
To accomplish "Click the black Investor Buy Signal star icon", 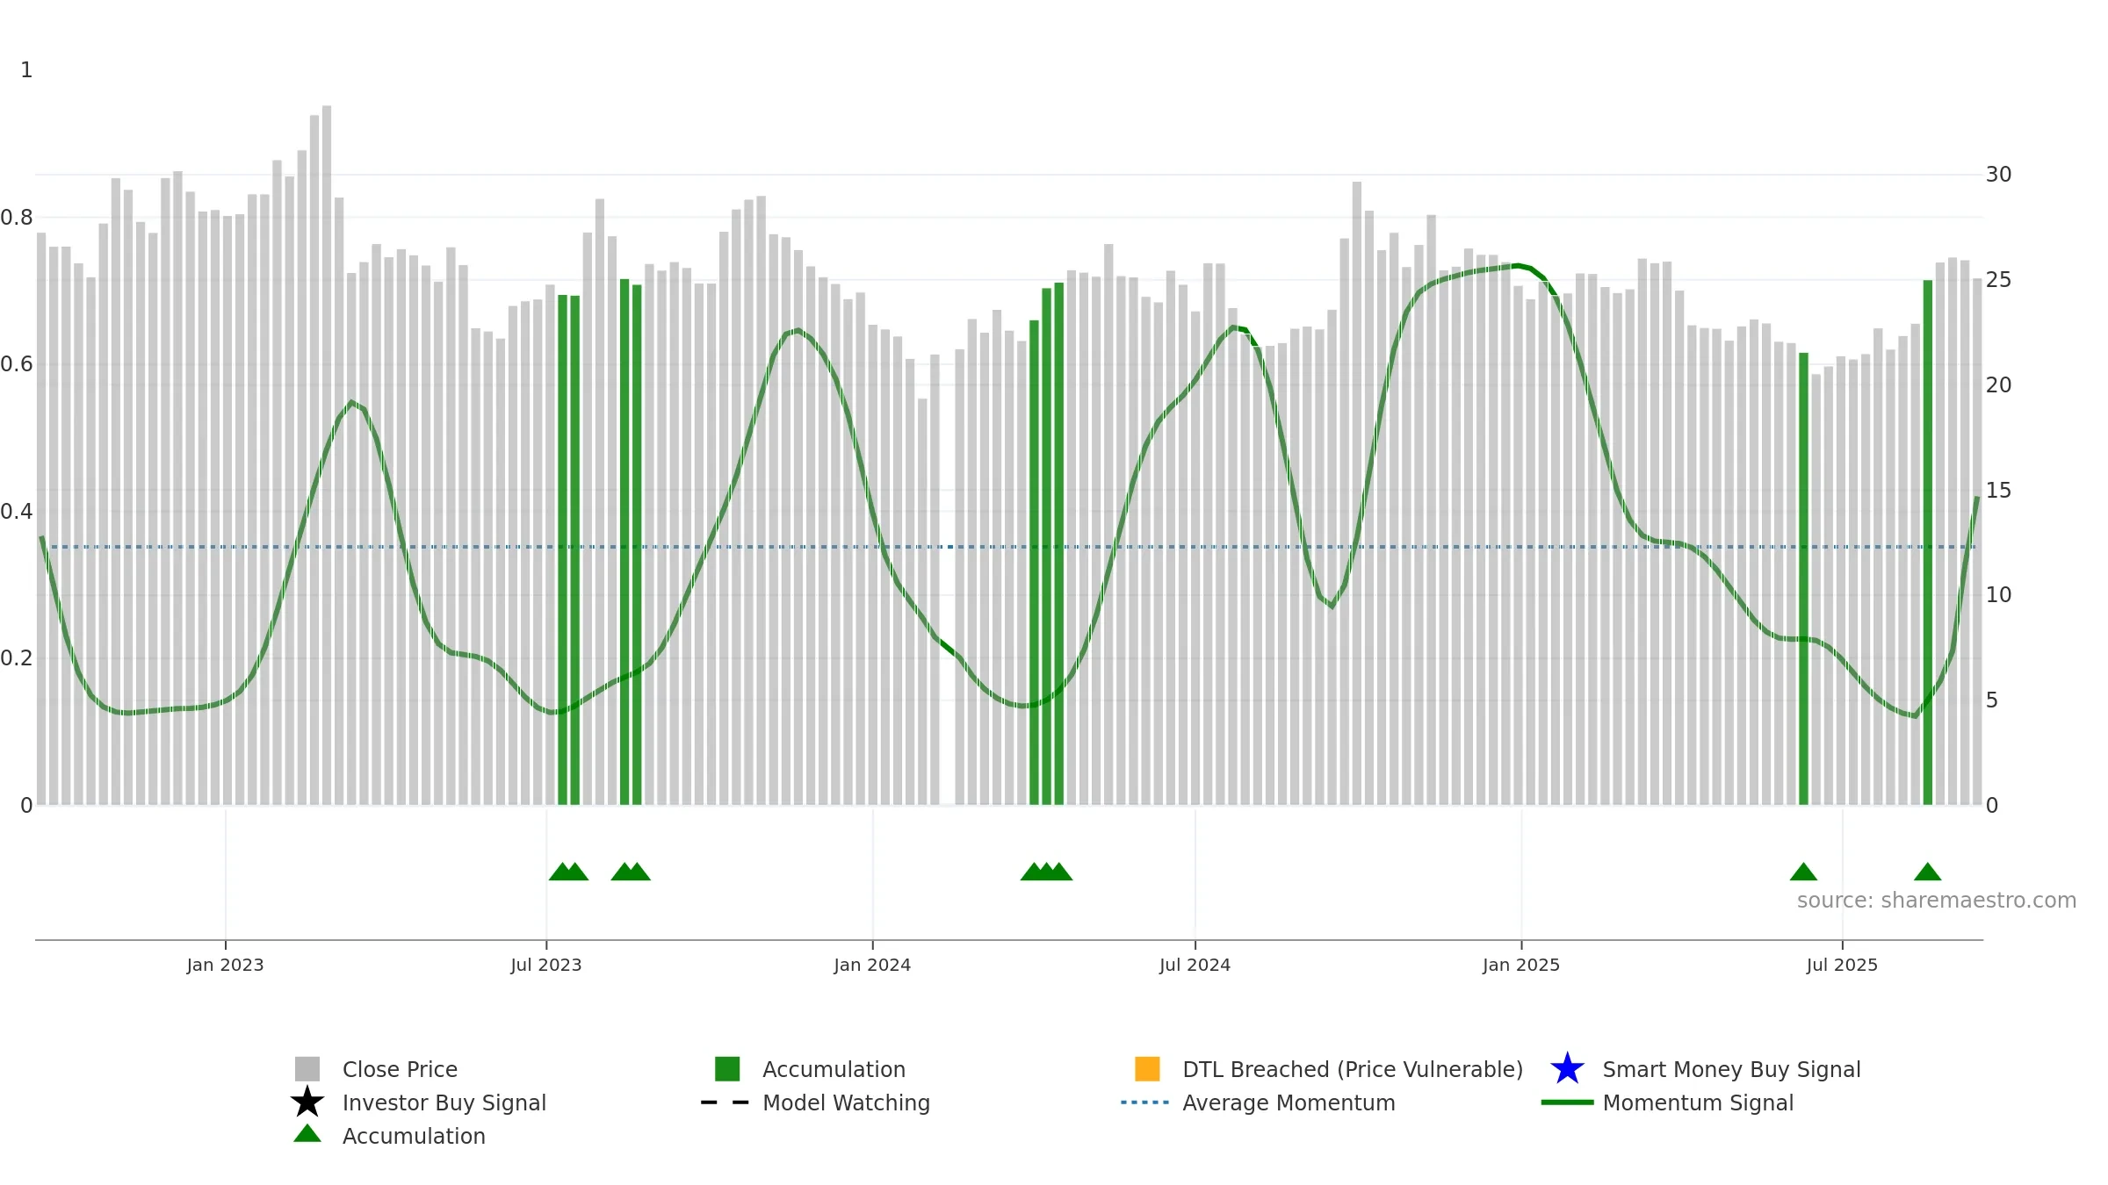I will coord(307,1102).
